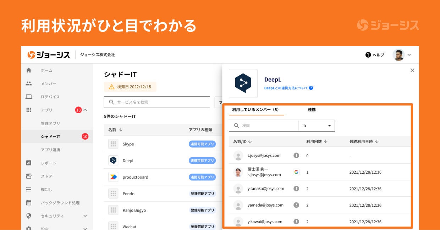The image size is (440, 230).
Task: Click 登録可能アプリ badge on Pendo row
Action: click(x=202, y=194)
